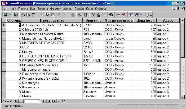Click the cell "Карат-Сервис"
Image resolution: width=186 pixels, height=109 pixels.
point(118,39)
